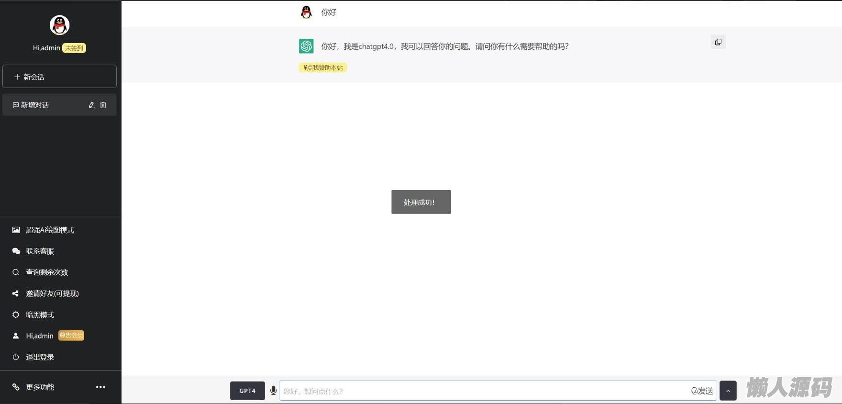Expand 更多功能 more features
Image resolution: width=842 pixels, height=404 pixels.
pyautogui.click(x=40, y=387)
